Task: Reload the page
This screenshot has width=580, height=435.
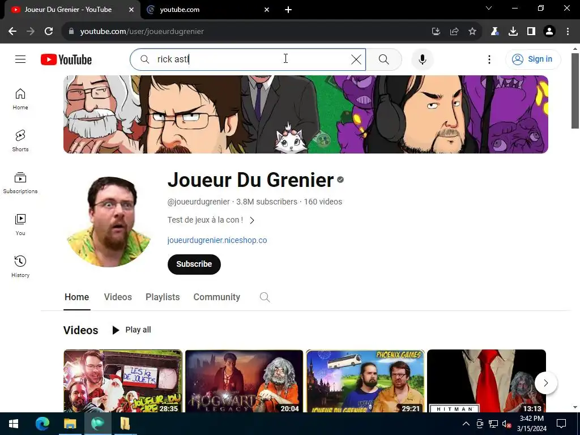Action: [49, 32]
